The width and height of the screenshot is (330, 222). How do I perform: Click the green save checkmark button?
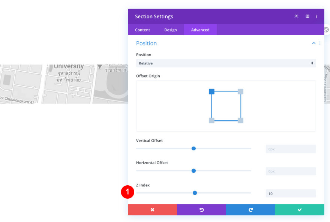point(300,210)
